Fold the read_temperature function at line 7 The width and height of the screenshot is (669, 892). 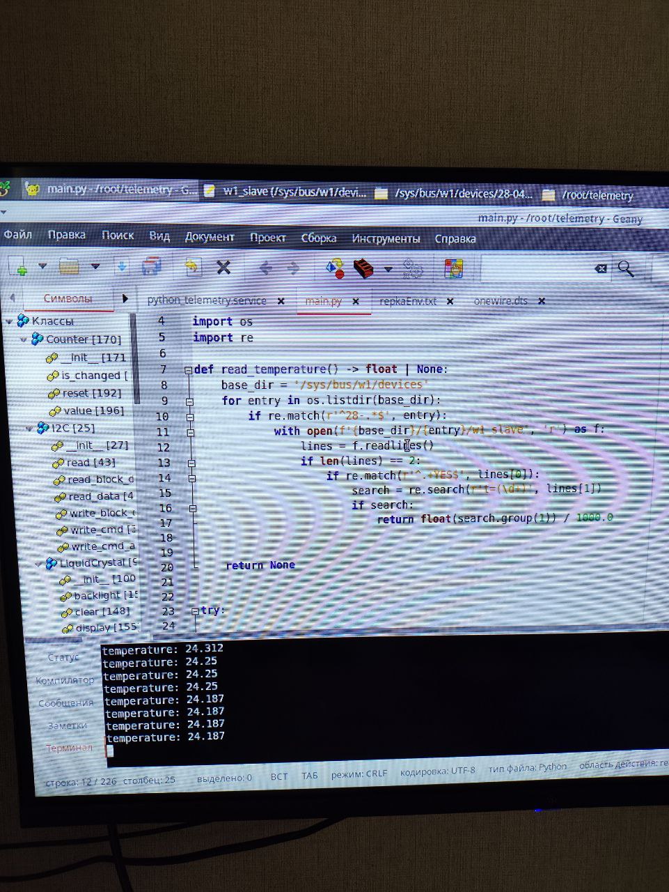[x=188, y=370]
